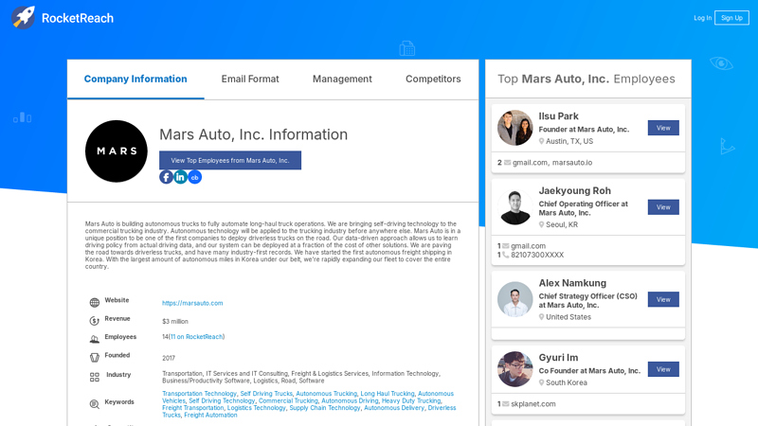Click the Freight Automation keyword link
Image resolution: width=758 pixels, height=426 pixels.
210,415
